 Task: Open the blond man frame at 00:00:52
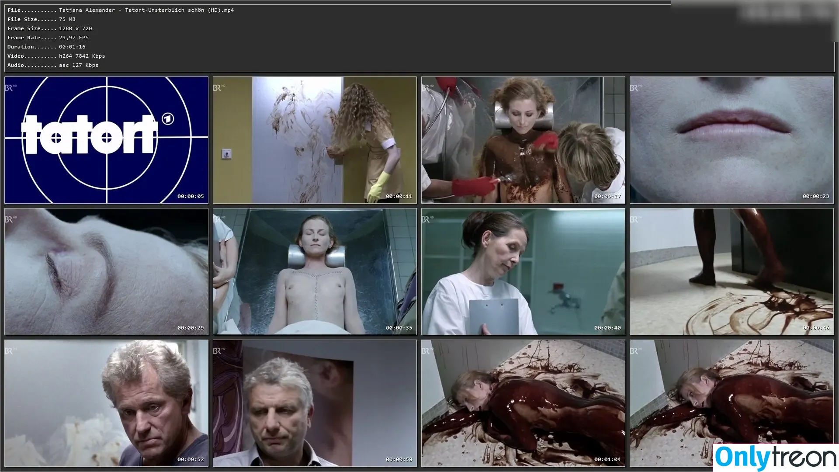pos(106,403)
